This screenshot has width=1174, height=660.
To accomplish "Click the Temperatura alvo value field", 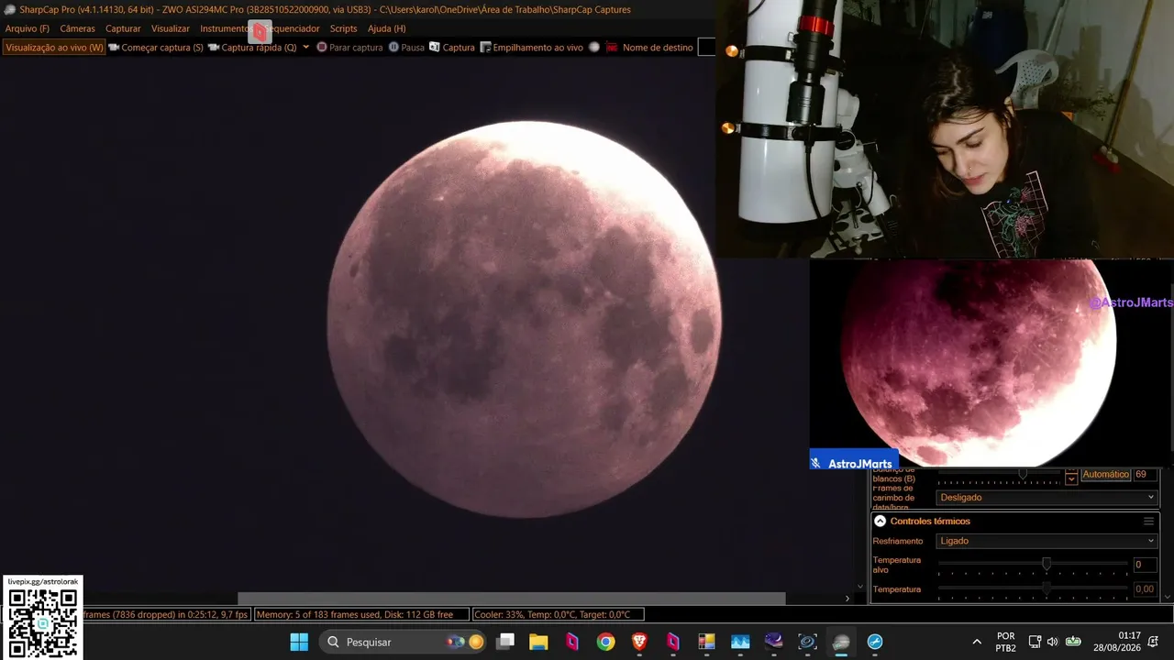I will click(1146, 565).
